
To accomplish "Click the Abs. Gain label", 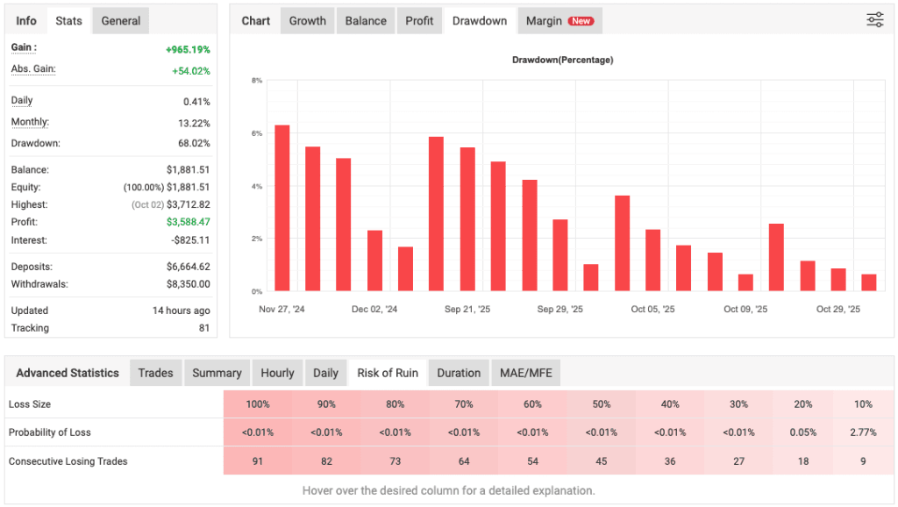I will click(33, 68).
